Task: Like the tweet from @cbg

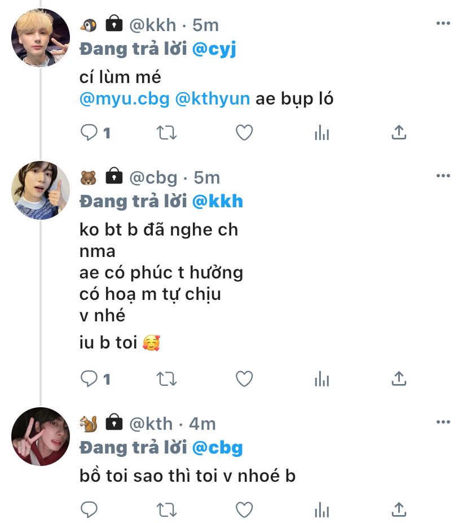Action: pos(244,379)
